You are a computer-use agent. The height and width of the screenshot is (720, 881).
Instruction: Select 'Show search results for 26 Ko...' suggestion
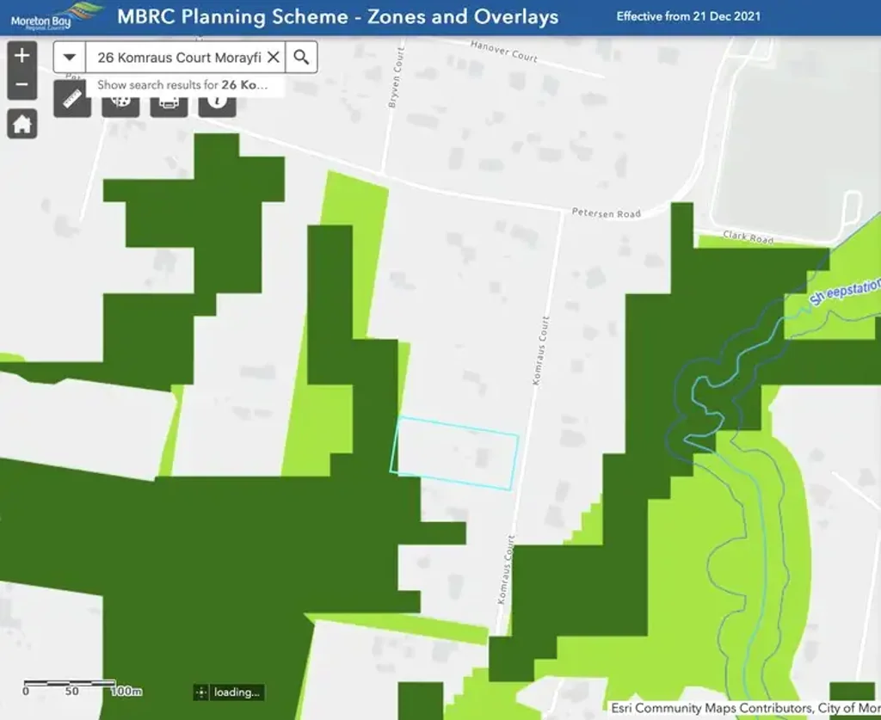tap(182, 85)
